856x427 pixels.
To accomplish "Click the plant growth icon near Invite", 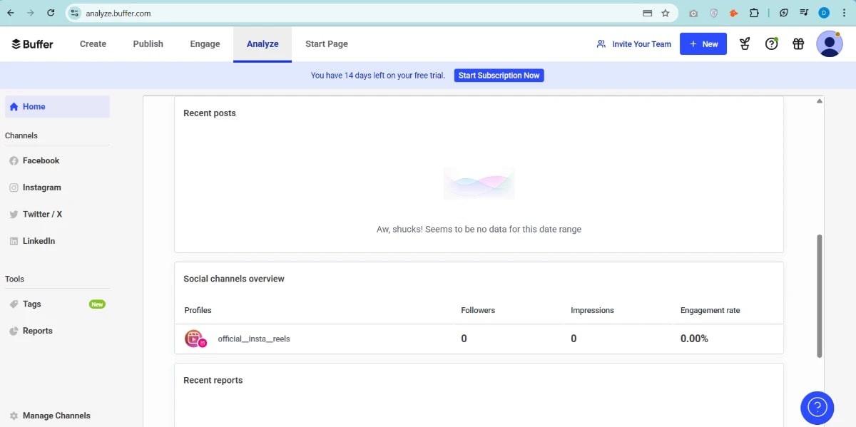I will point(744,43).
